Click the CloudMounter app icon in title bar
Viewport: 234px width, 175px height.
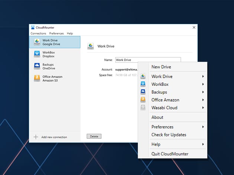(x=33, y=27)
